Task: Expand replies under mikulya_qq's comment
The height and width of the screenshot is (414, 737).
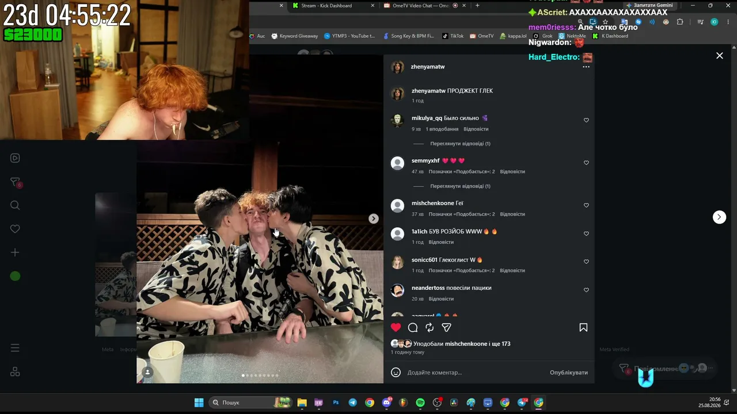Action: pyautogui.click(x=460, y=144)
